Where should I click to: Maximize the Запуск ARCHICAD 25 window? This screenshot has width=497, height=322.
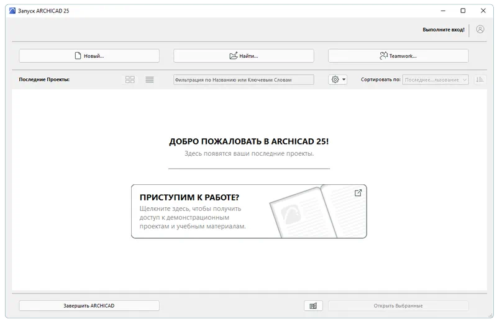463,11
